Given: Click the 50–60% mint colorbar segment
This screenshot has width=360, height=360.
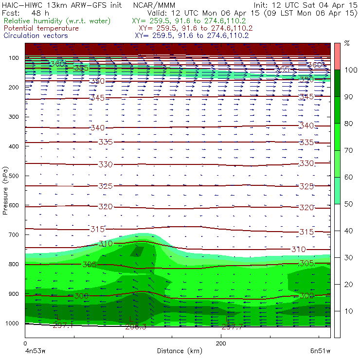Looking at the screenshot, I should coord(337,191).
